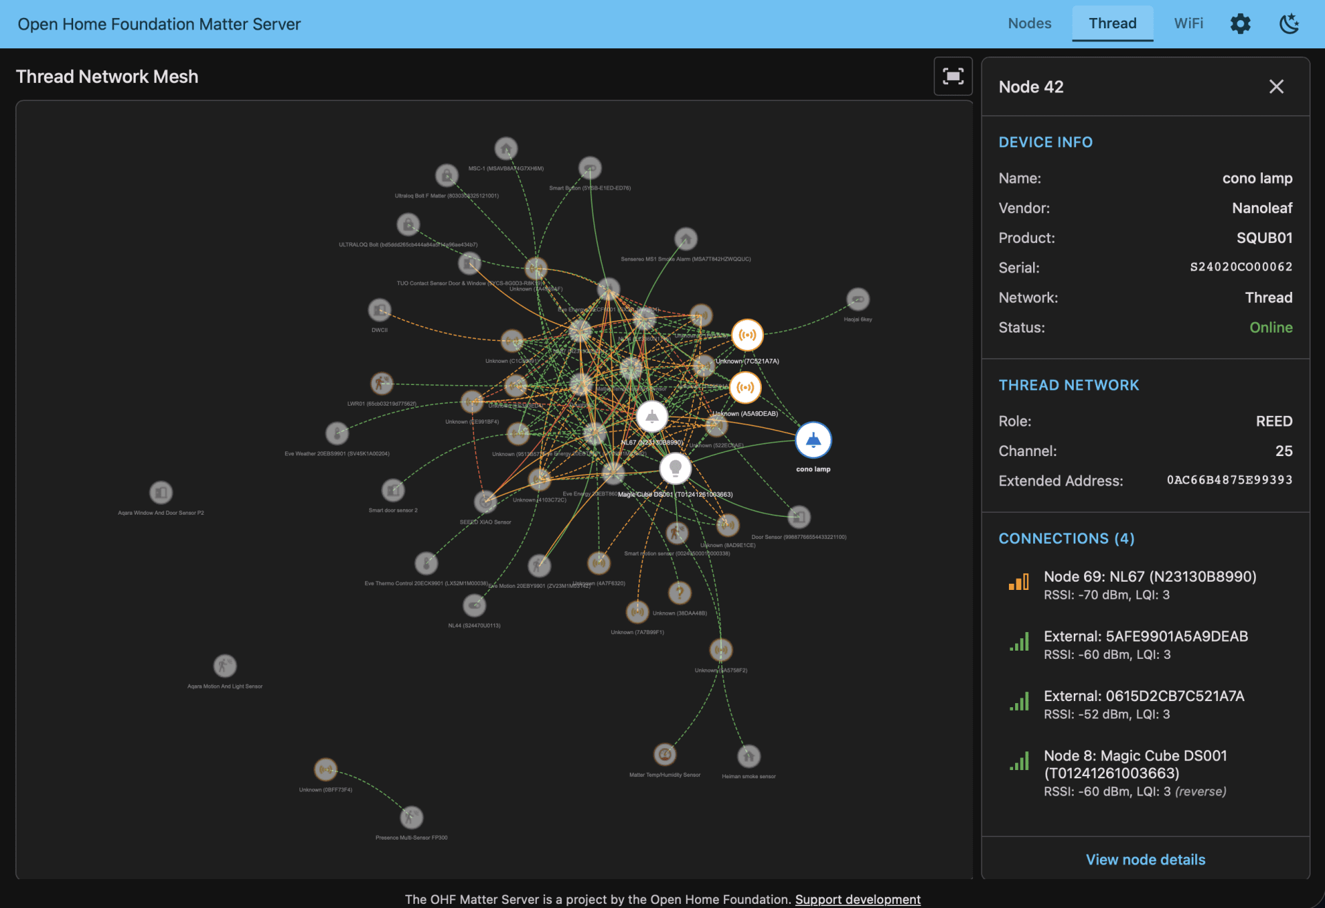
Task: Switch to the WiFi tab
Action: pyautogui.click(x=1188, y=23)
